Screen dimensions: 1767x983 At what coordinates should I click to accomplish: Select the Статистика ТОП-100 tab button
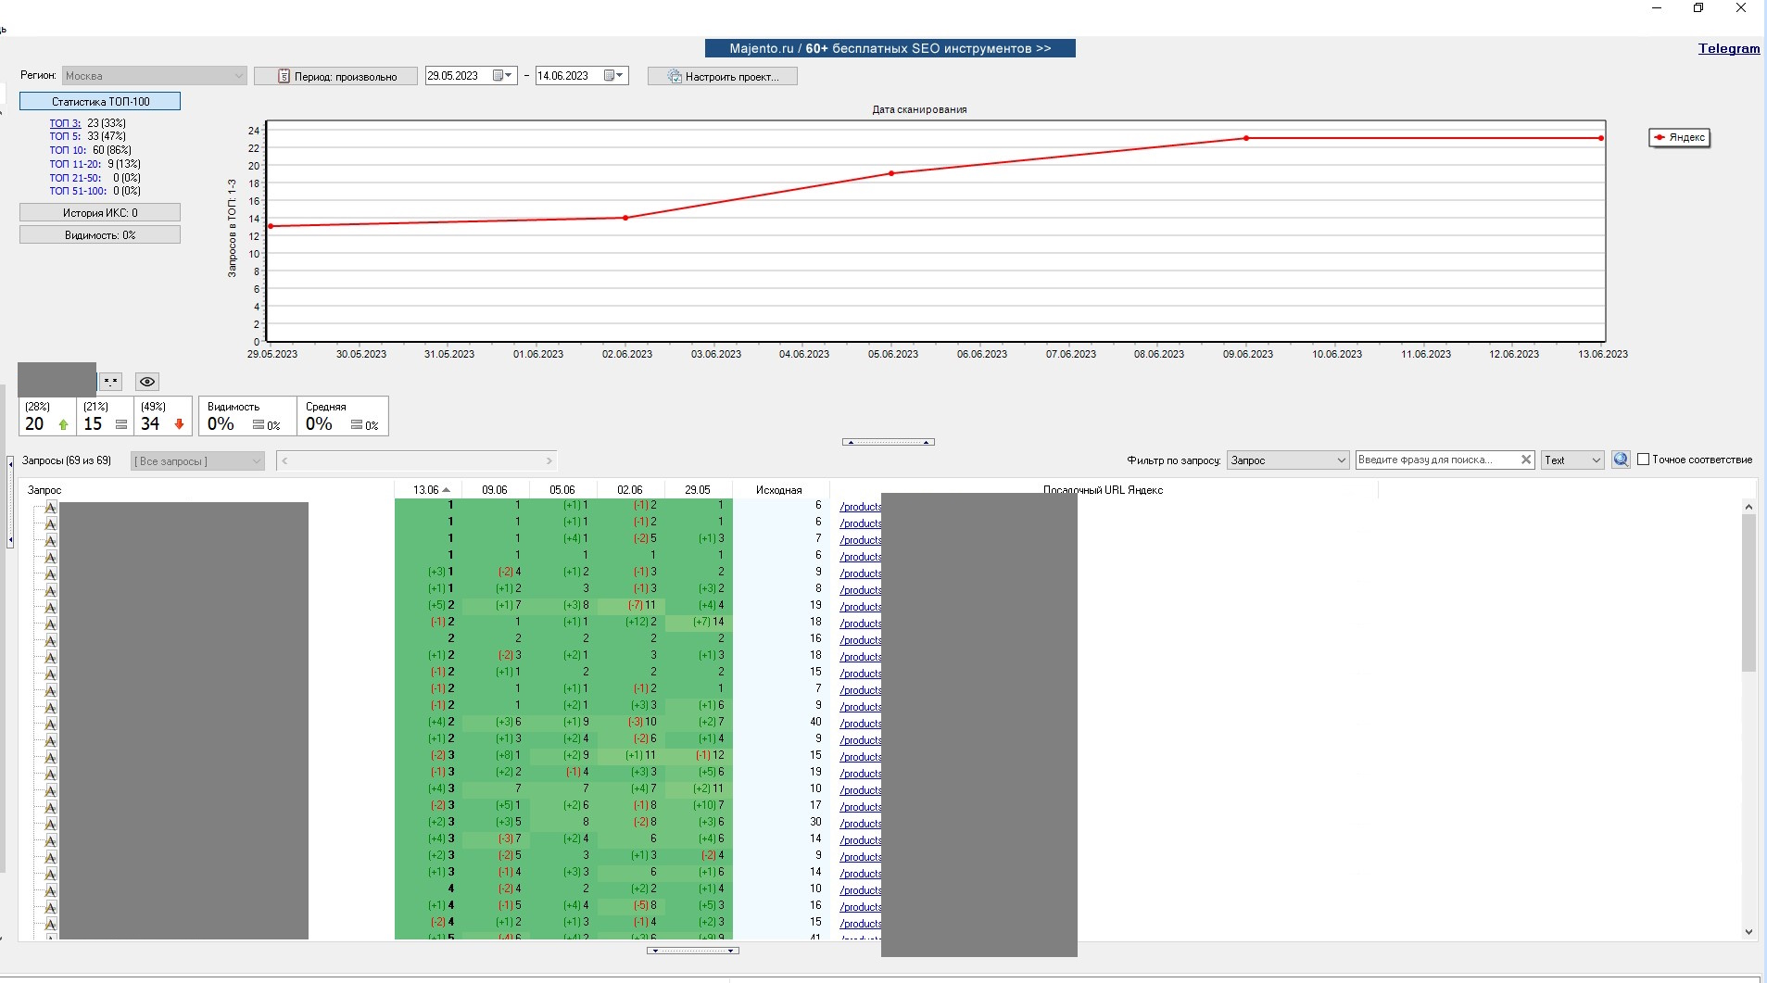100,101
